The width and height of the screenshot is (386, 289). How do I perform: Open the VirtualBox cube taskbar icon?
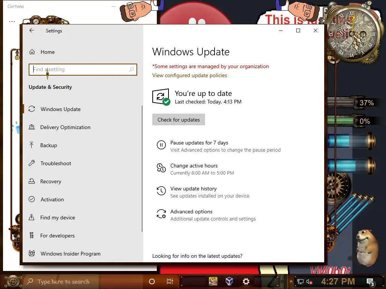[229, 281]
